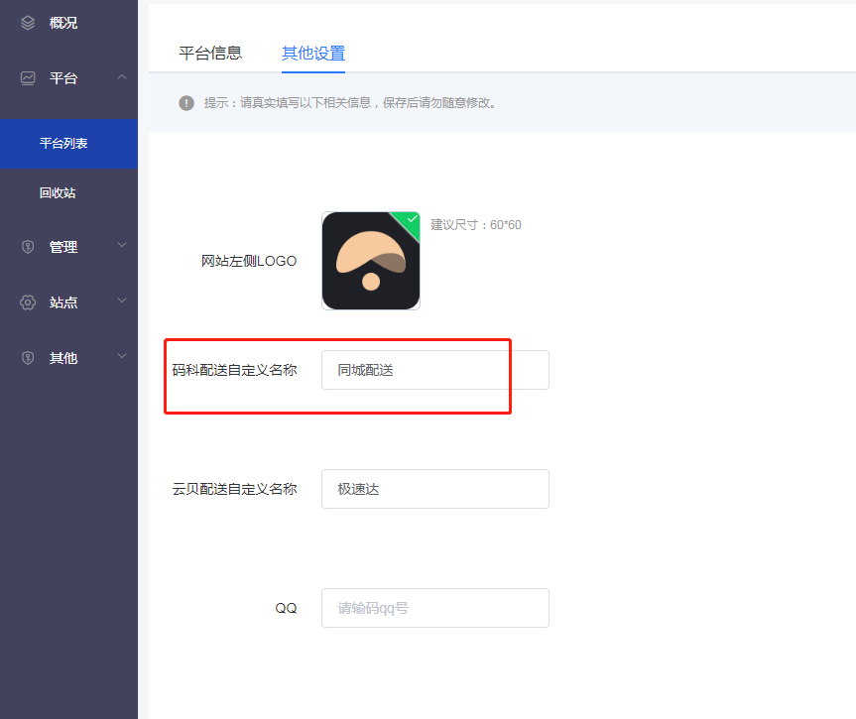Click the 平台 chart icon in sidebar
Image resolution: width=856 pixels, height=719 pixels.
click(28, 78)
